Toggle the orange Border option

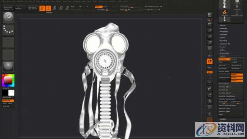tap(237, 75)
